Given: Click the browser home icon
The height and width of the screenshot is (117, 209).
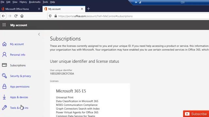Looking at the screenshot, I should (x=22, y=16).
